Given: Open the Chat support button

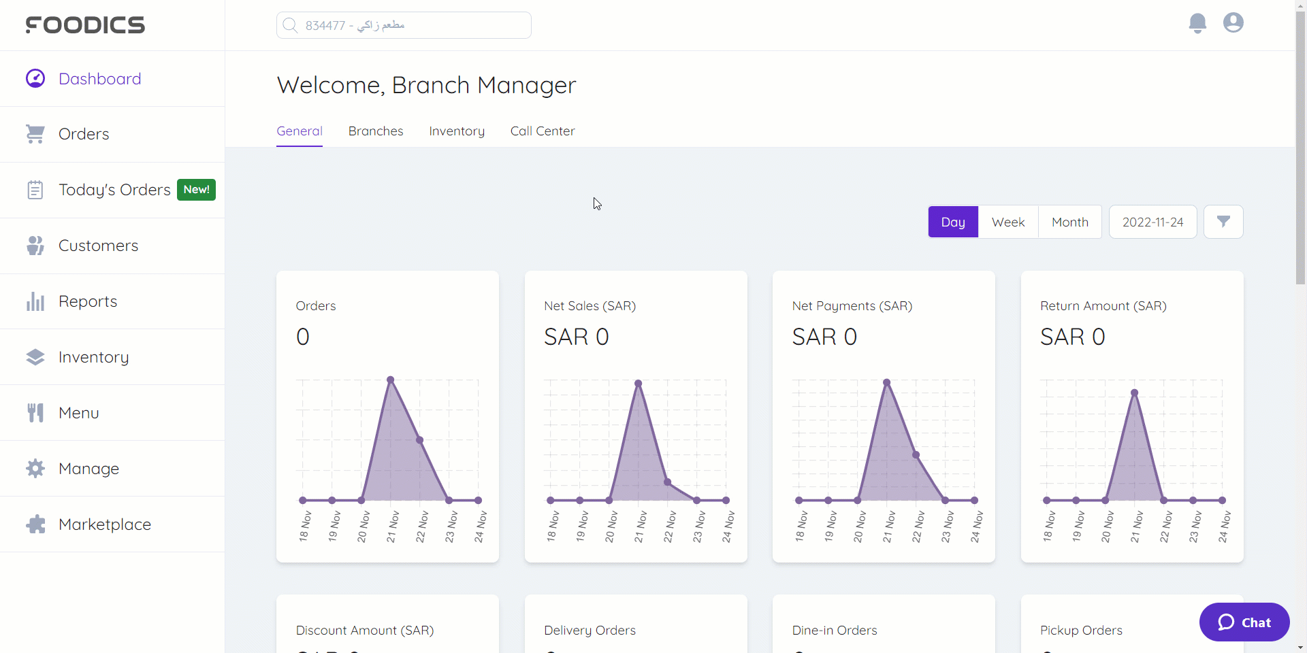Looking at the screenshot, I should [1244, 622].
